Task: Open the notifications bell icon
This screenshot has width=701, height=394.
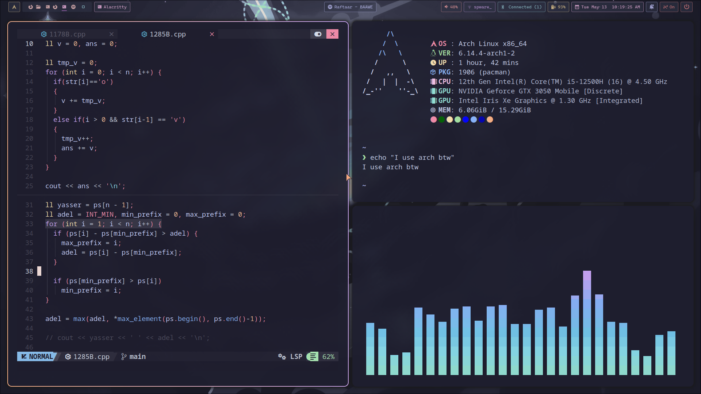Action: [652, 7]
